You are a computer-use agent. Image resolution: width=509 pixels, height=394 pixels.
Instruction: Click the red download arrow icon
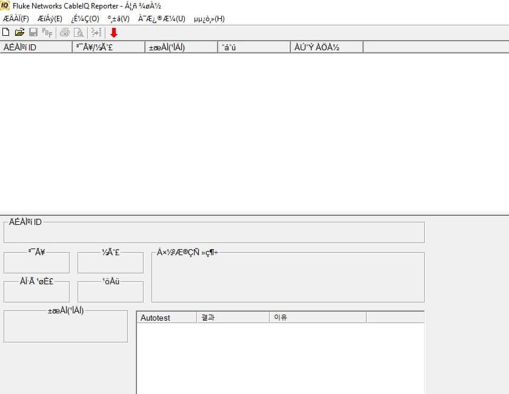click(114, 33)
